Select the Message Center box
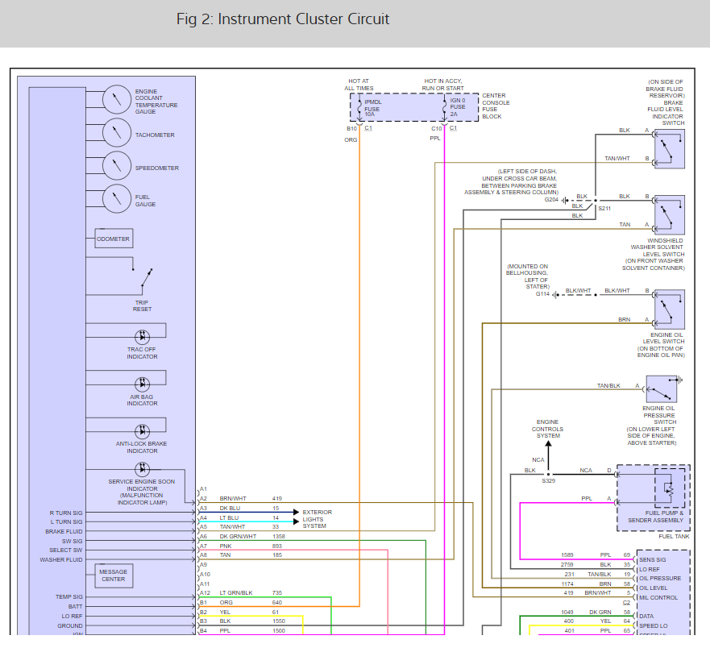This screenshot has height=648, width=710. point(114,575)
